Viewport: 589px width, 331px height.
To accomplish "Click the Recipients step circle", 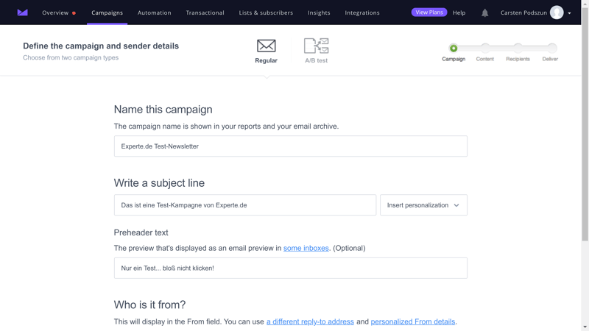I will pos(518,48).
